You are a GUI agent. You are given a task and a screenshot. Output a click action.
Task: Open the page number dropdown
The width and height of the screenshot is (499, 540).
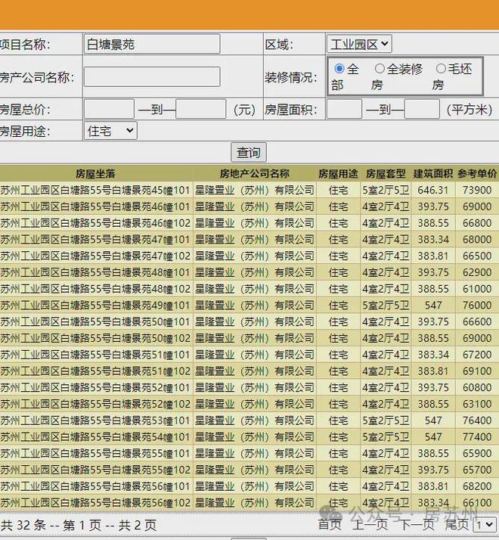point(484,524)
